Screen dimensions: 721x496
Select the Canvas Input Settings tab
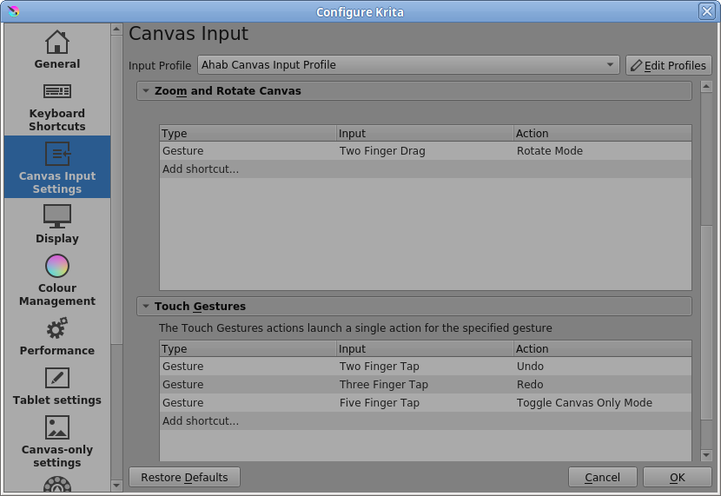tap(57, 167)
